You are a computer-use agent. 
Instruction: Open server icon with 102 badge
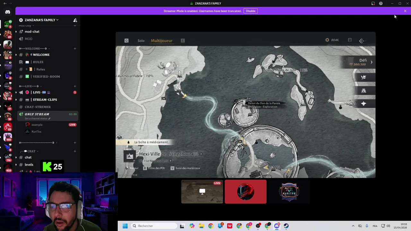pos(8,137)
